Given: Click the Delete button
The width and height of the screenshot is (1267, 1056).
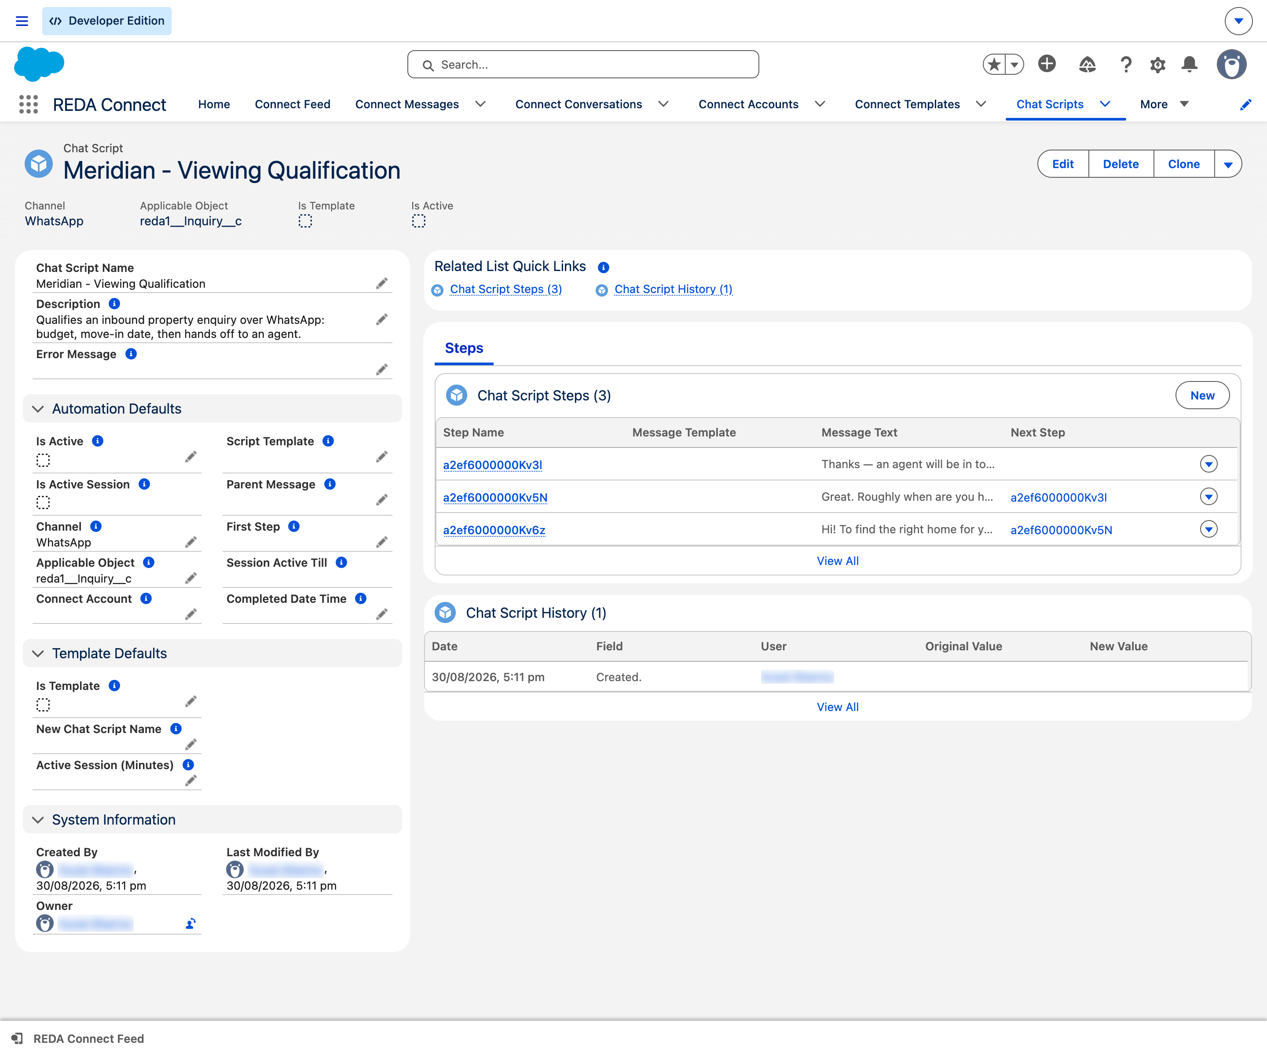Looking at the screenshot, I should click(x=1121, y=164).
